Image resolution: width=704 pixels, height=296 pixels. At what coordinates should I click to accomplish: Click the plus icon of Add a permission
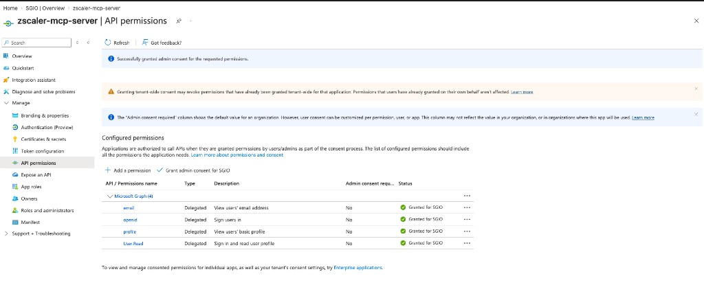click(108, 170)
